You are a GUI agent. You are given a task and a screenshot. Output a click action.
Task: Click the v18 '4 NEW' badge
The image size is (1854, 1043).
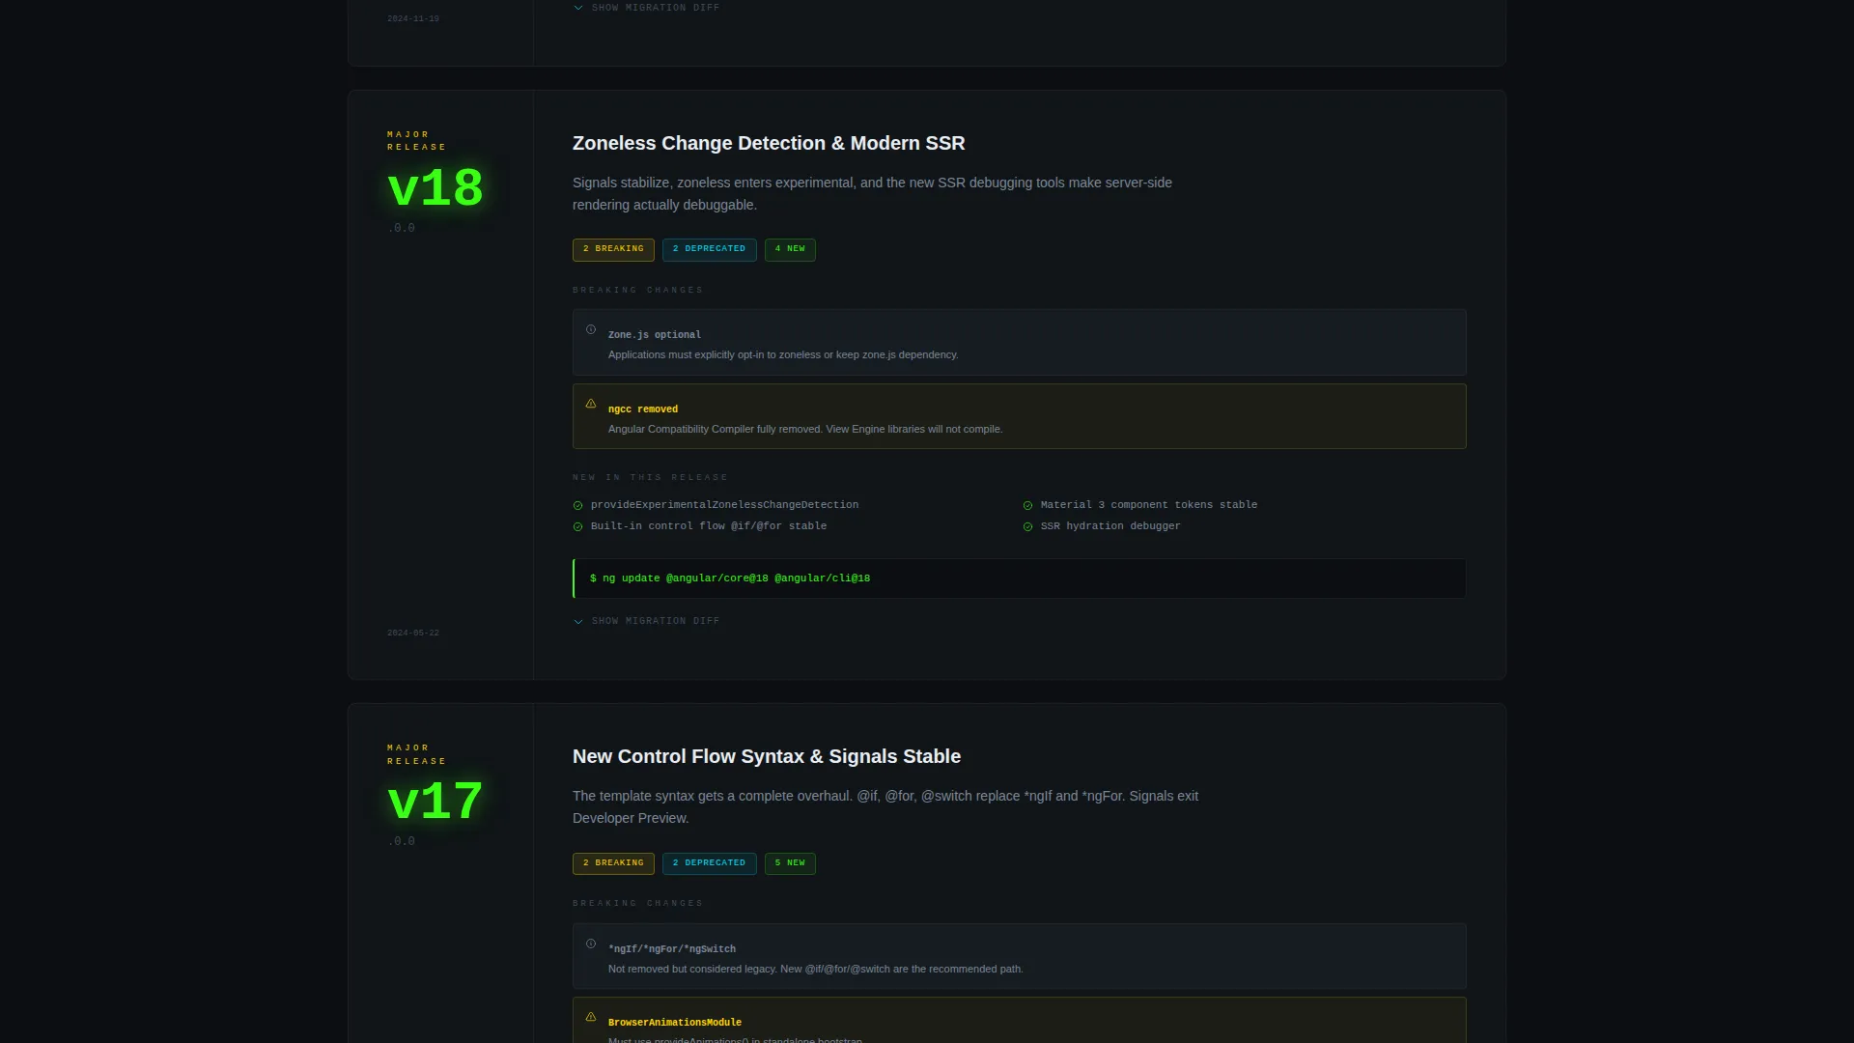790,249
